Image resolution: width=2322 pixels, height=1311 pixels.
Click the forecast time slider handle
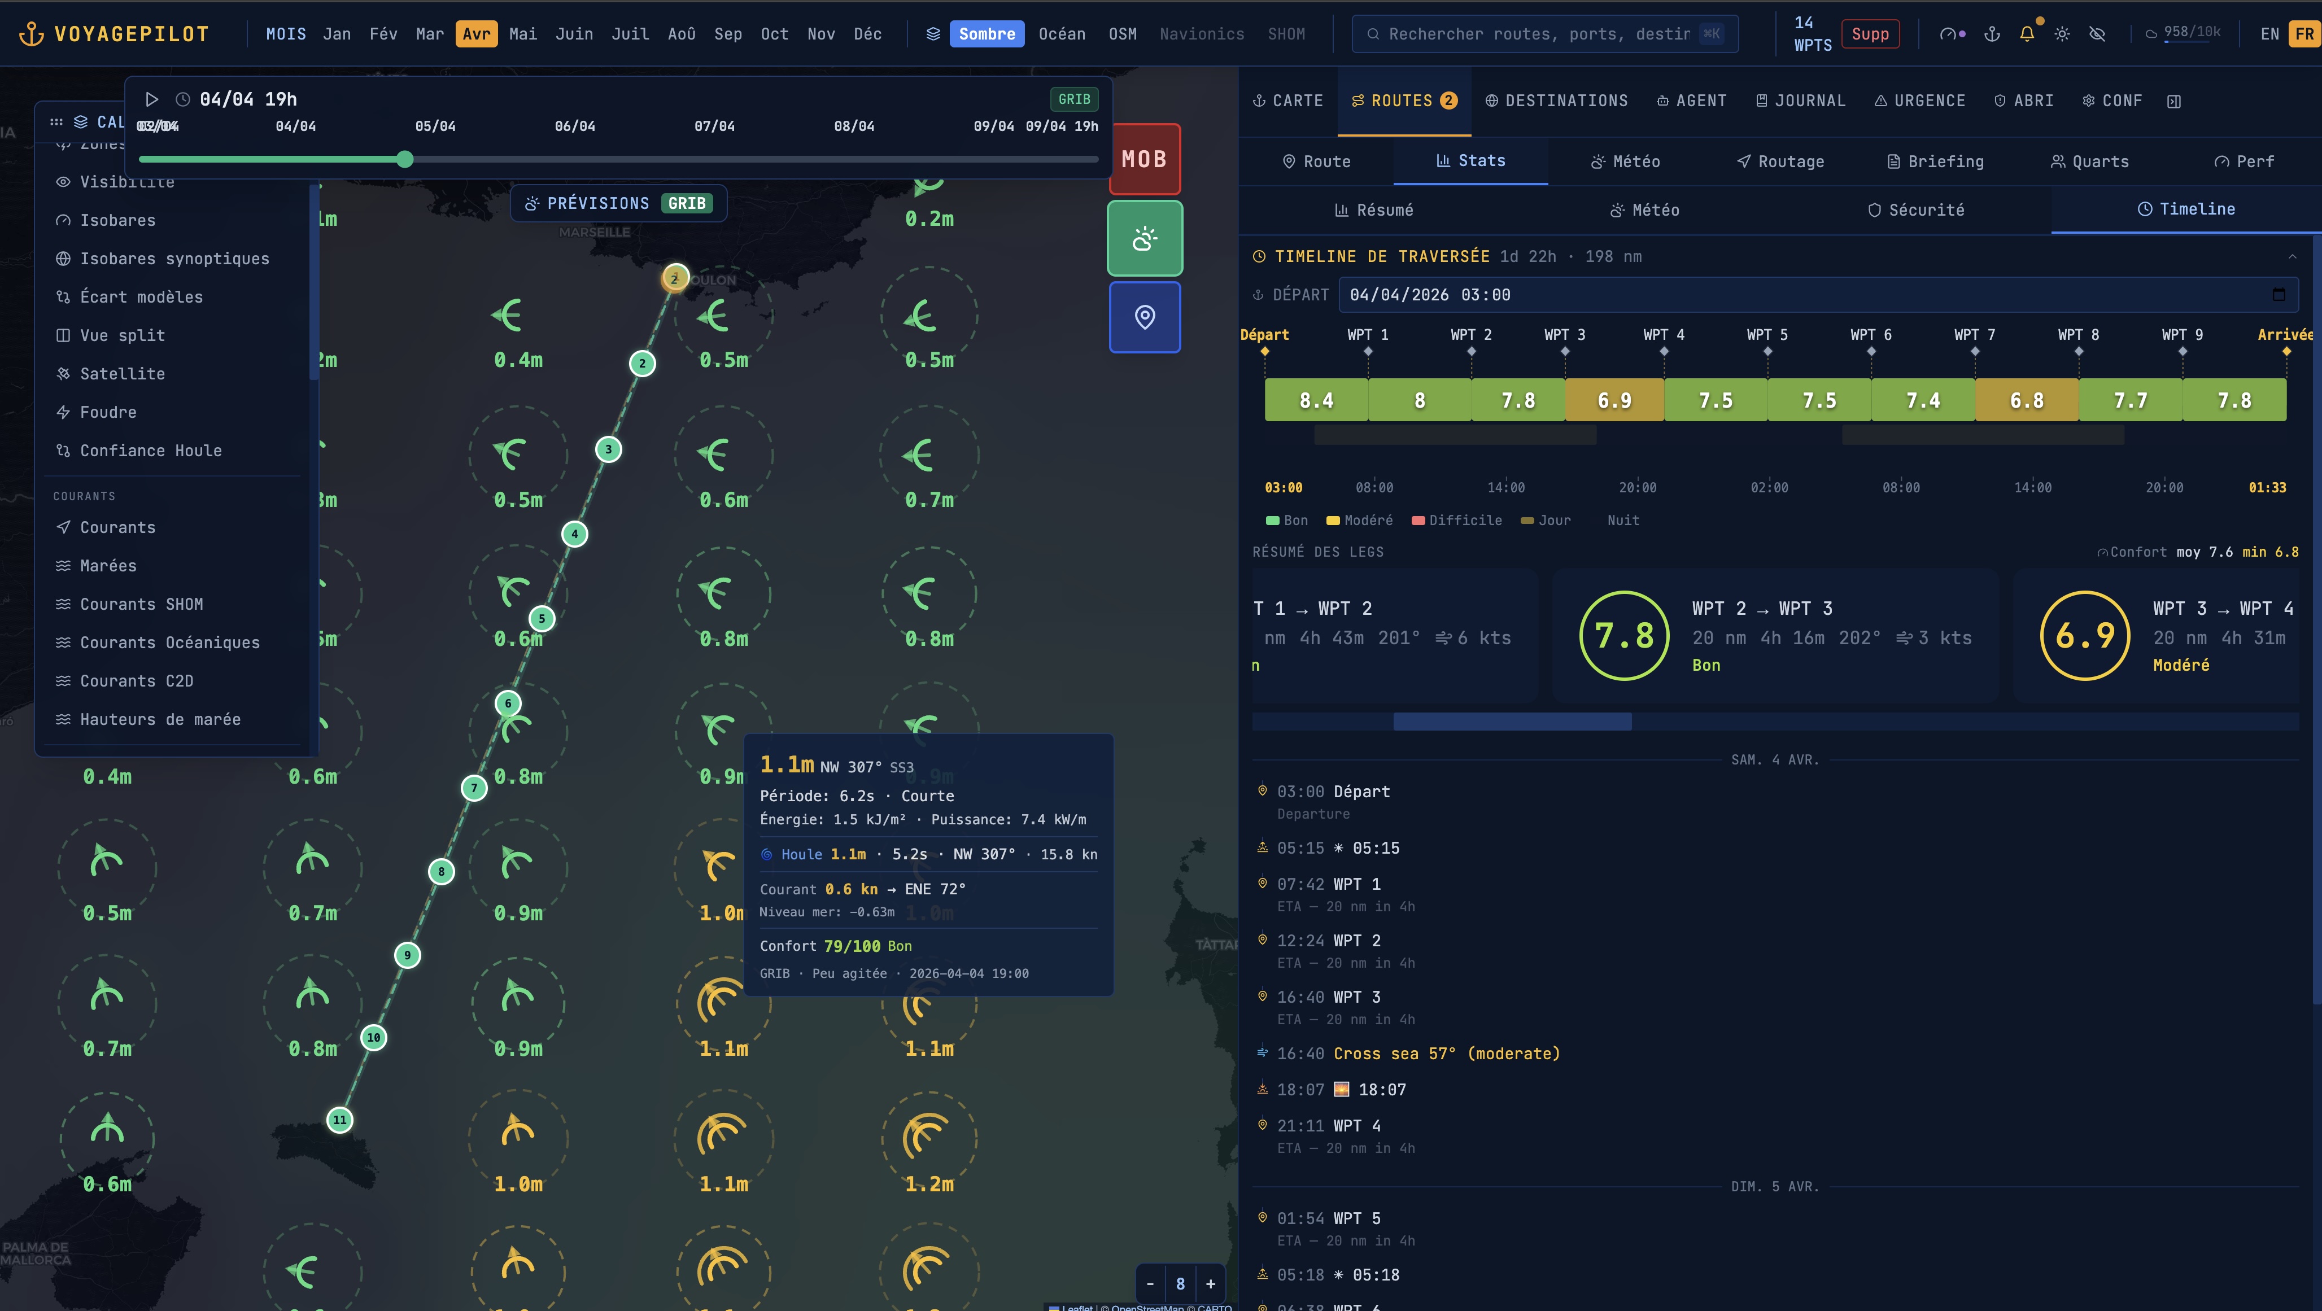point(405,159)
